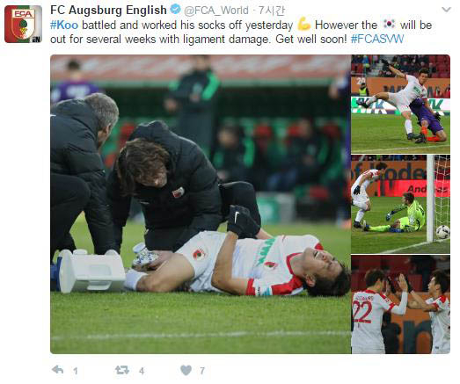Viewport: 460px width, 384px height.
Task: Like the tweet with the heart icon
Action: click(x=186, y=370)
